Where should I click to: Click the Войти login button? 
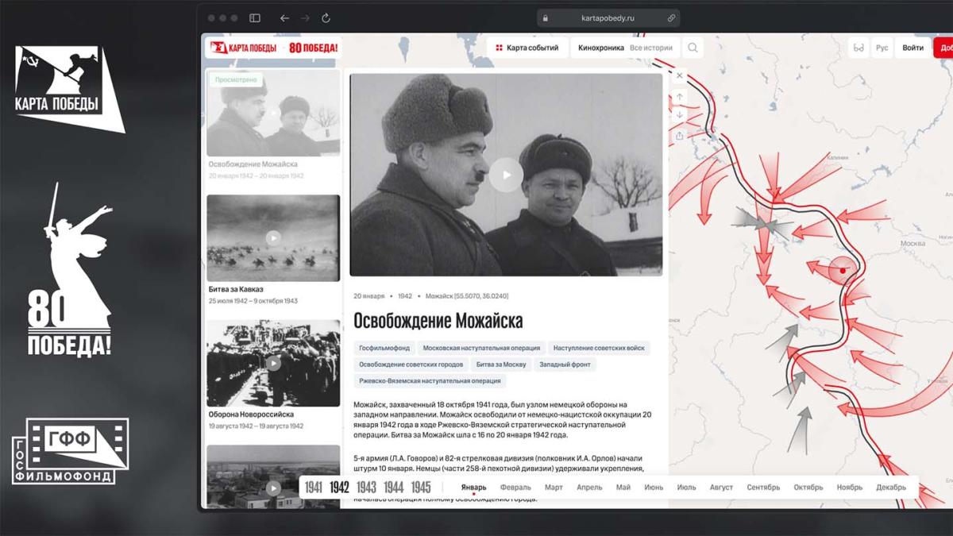tap(913, 48)
